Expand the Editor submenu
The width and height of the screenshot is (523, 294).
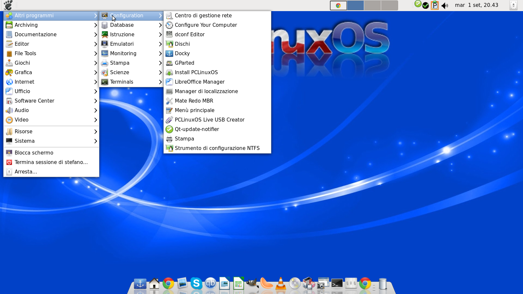click(x=51, y=44)
